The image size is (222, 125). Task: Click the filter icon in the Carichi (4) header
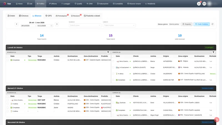tap(213, 52)
